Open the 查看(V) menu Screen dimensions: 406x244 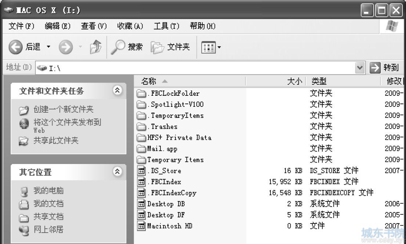coord(94,26)
